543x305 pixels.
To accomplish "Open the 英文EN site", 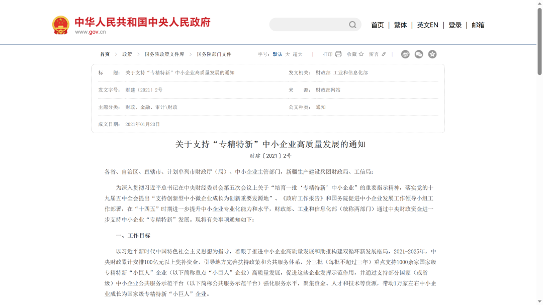I will pyautogui.click(x=427, y=25).
